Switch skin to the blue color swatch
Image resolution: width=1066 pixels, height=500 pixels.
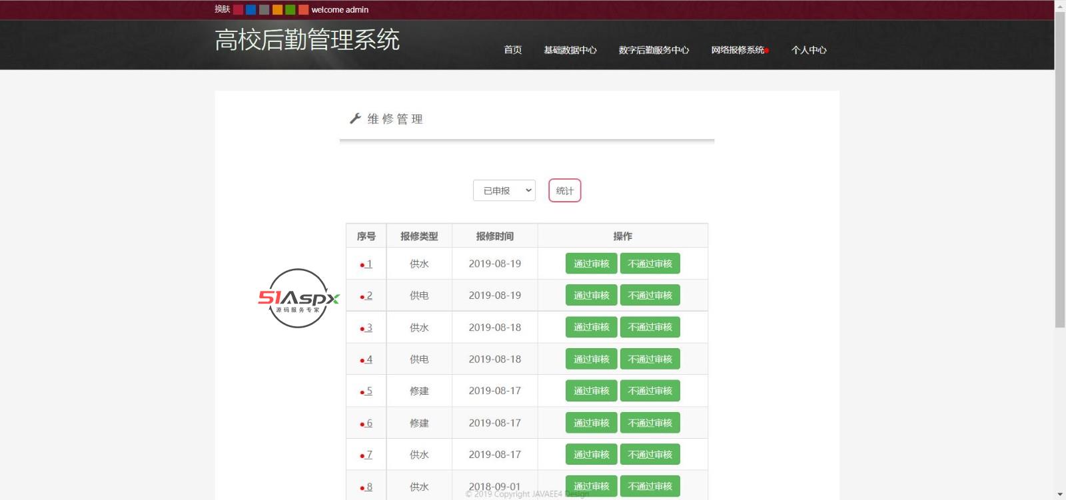251,9
